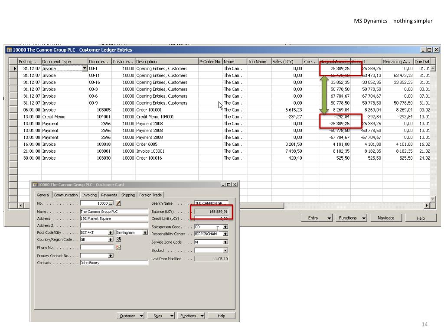Switch to the Communication tab
Screen dimensions: 444x333
point(66,195)
